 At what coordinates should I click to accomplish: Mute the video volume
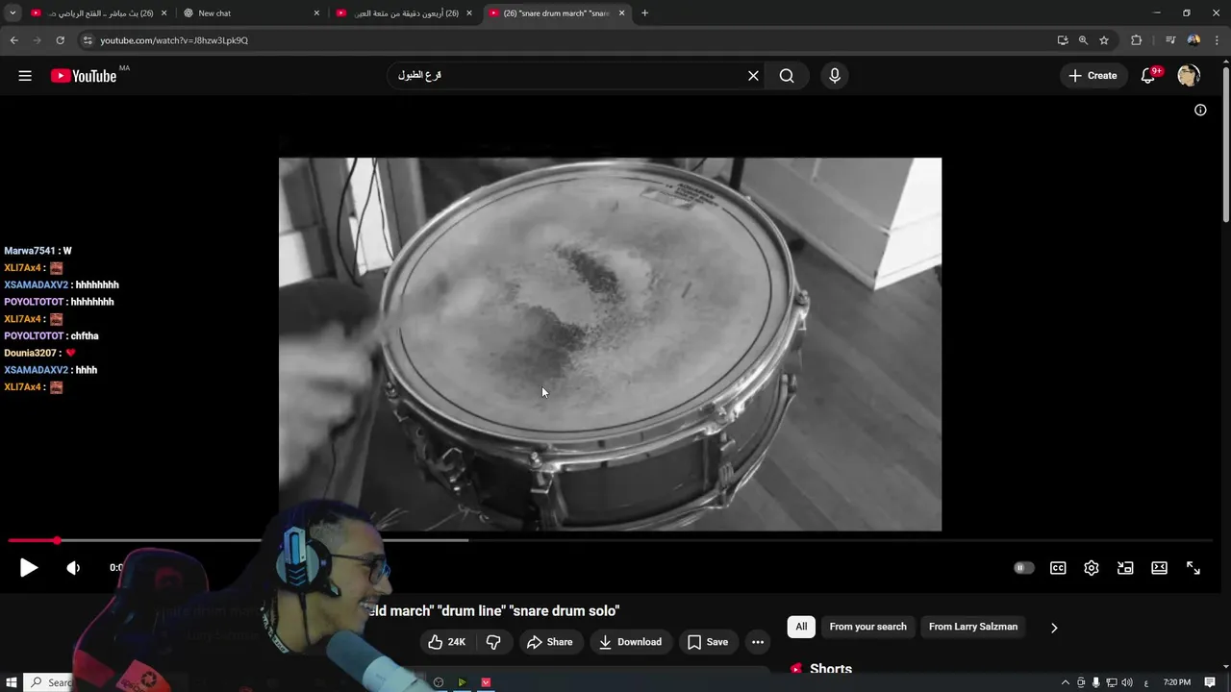click(x=73, y=568)
